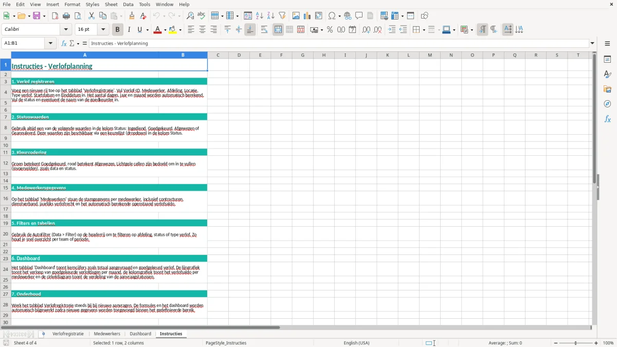Open the font color dropdown arrow

pos(165,30)
